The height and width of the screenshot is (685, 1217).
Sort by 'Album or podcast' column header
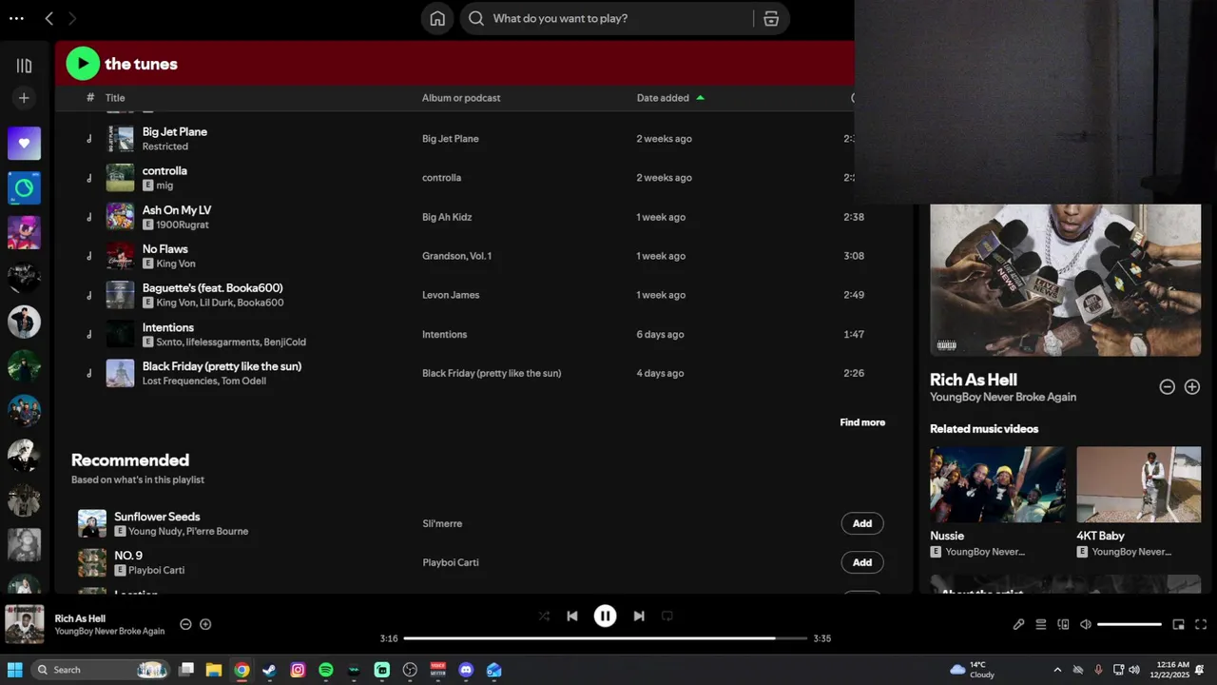(x=461, y=98)
